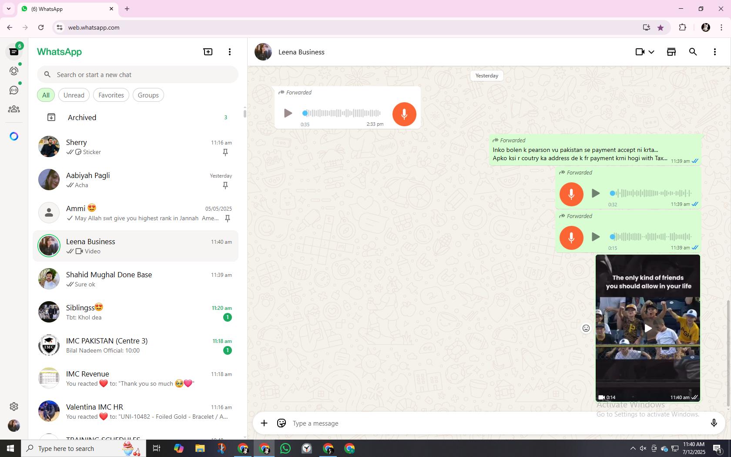
Task: Click the Search or start a new chat field
Action: pyautogui.click(x=137, y=75)
